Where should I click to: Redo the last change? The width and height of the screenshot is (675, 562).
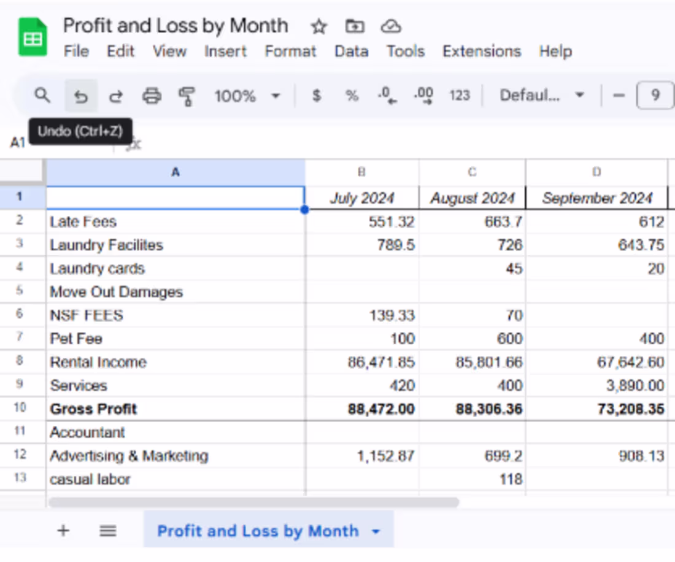tap(115, 95)
